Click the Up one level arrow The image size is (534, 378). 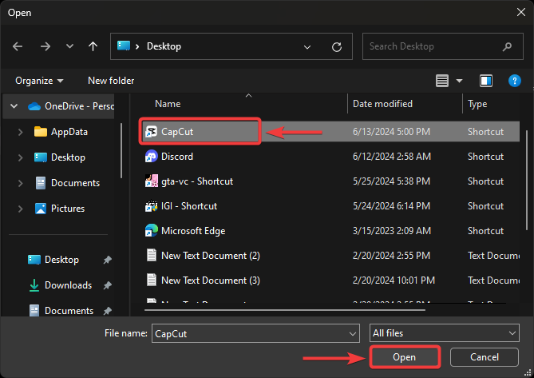coord(93,46)
